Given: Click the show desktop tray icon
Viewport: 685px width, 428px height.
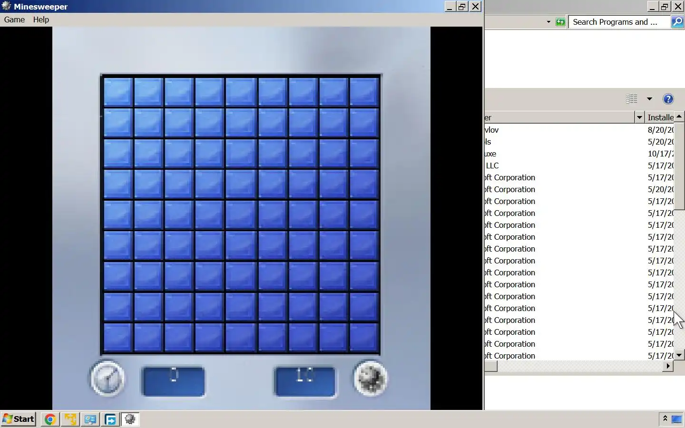Looking at the screenshot, I should click(x=676, y=419).
